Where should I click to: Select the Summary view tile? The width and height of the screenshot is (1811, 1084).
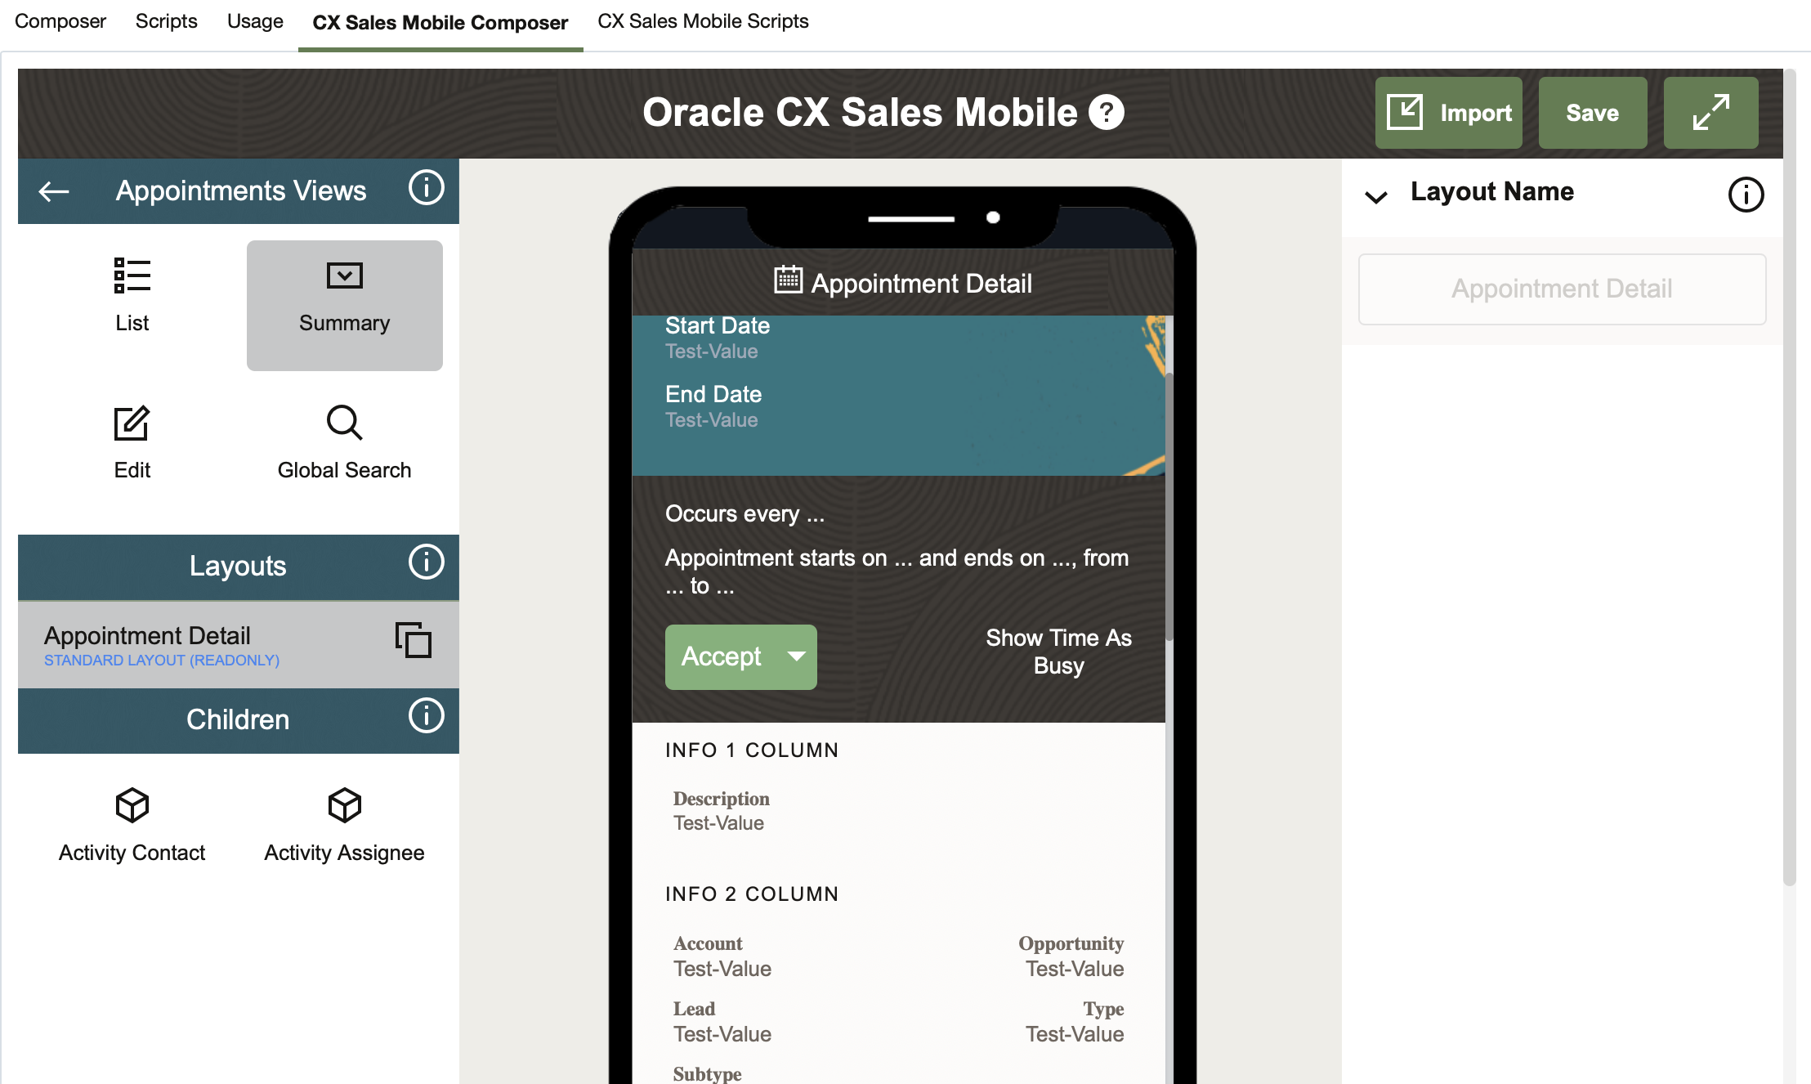pos(344,305)
